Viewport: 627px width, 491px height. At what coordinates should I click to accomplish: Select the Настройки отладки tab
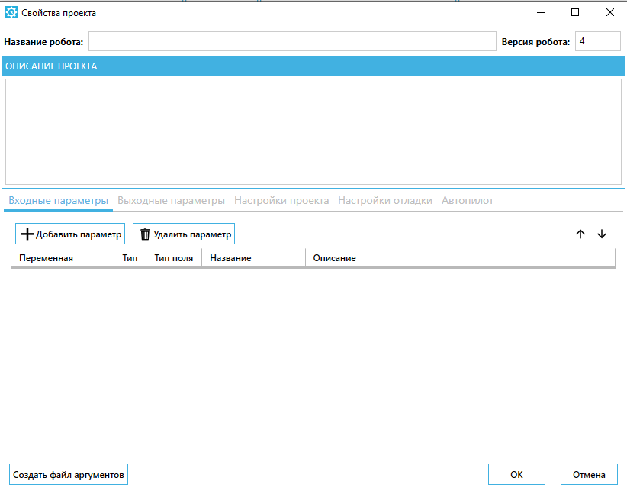tap(385, 201)
